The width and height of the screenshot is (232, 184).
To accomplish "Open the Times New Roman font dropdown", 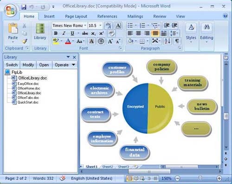I will 85,26.
